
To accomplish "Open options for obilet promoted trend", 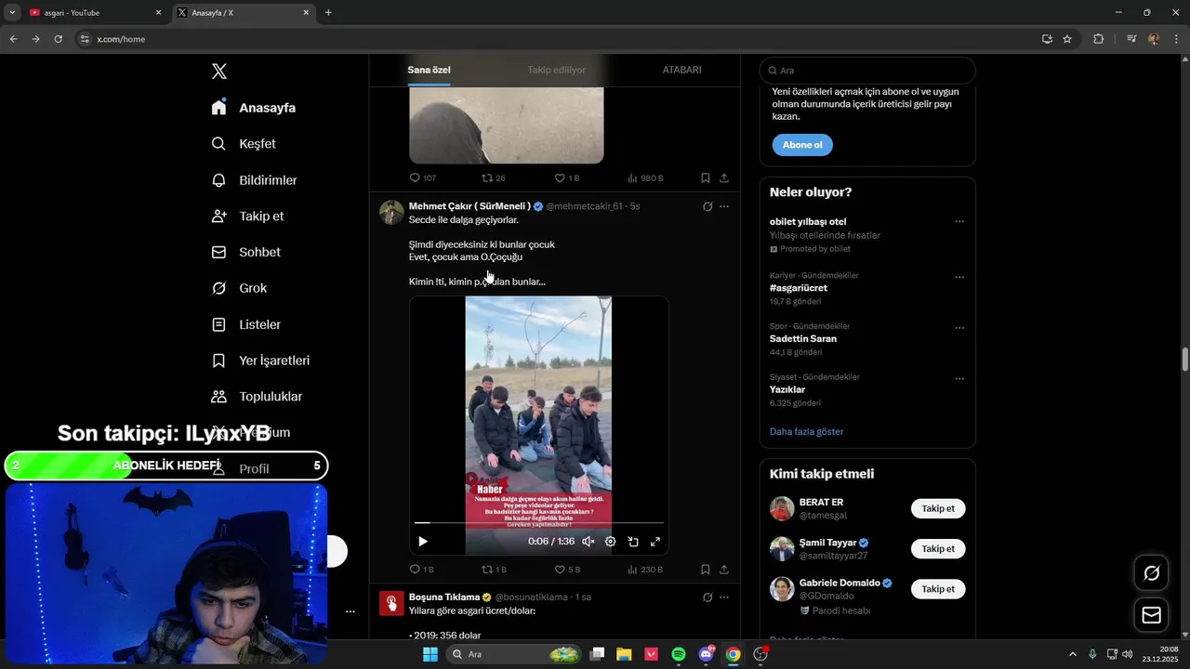I will click(x=959, y=222).
